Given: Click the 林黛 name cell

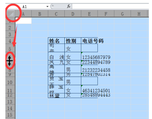Looking at the screenshot, I should point(56,96).
